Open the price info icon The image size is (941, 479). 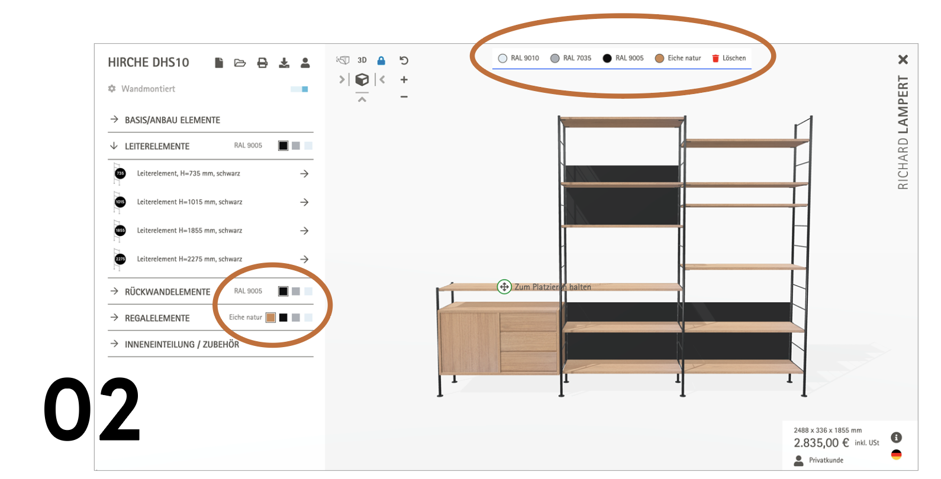click(897, 438)
